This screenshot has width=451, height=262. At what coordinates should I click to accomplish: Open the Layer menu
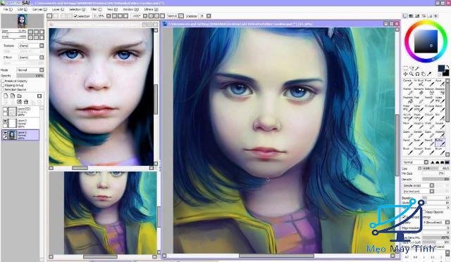click(x=57, y=9)
